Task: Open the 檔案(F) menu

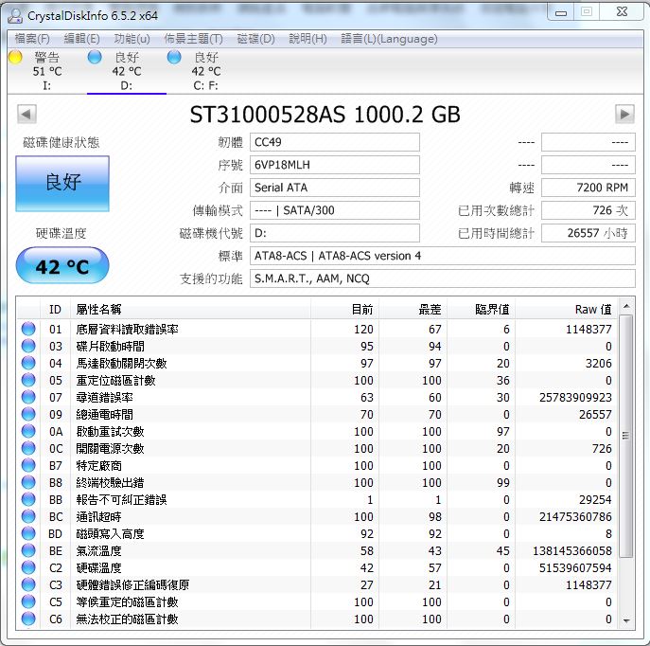Action: (x=32, y=39)
